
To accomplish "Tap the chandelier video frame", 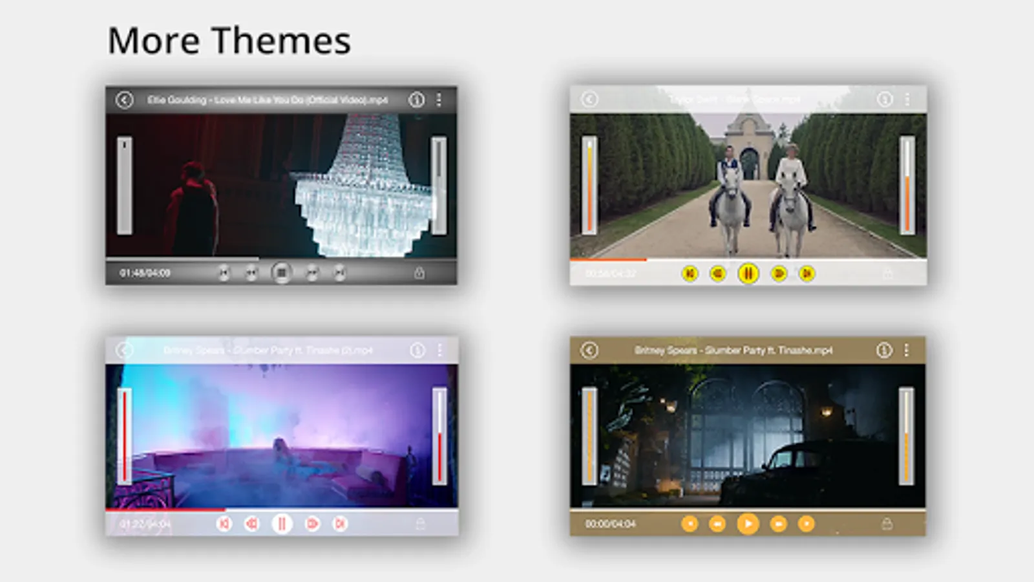I will click(x=281, y=186).
